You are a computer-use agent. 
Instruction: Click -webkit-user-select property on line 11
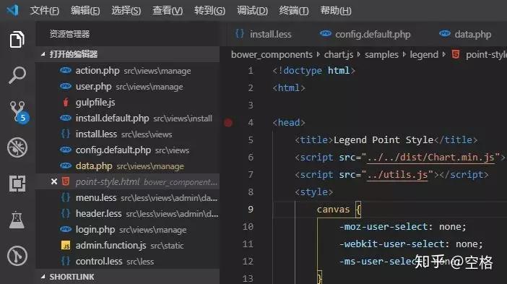click(x=392, y=244)
